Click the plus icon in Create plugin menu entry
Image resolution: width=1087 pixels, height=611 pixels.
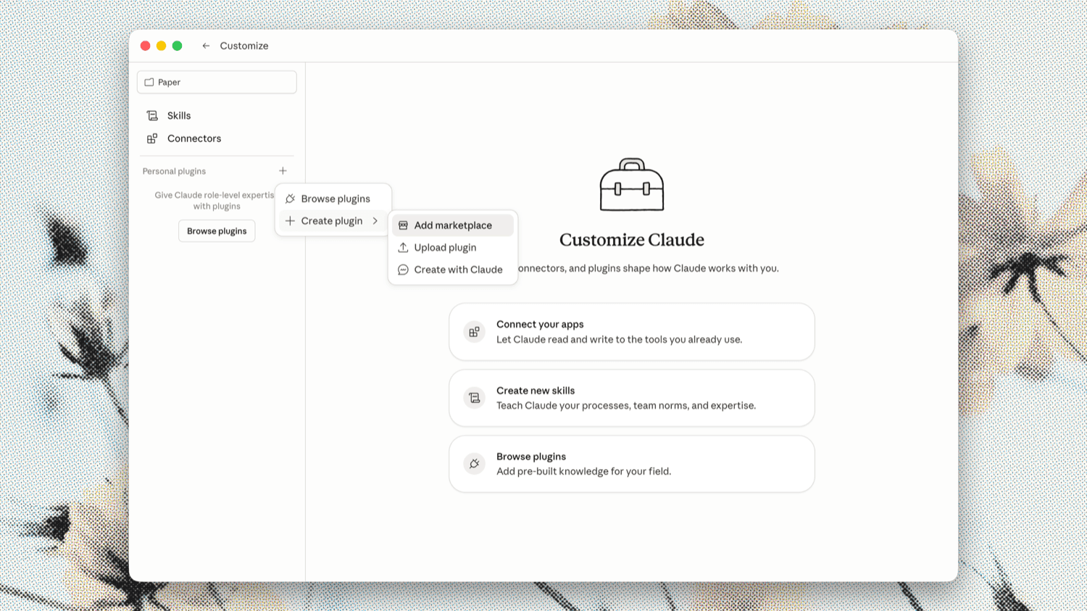coord(290,221)
